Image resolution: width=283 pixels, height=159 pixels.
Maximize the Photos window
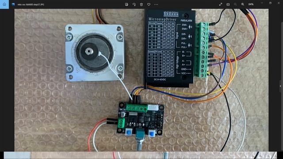click(270, 3)
